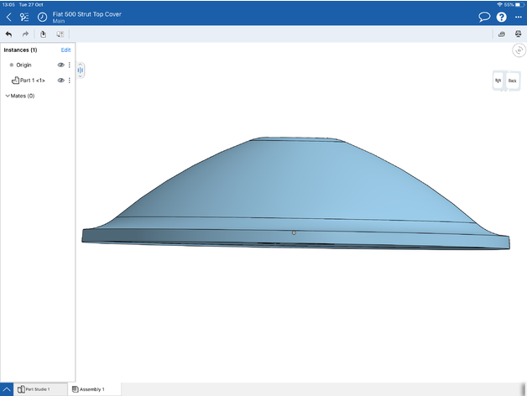Open the three-dot more options menu
The image size is (527, 396).
(519, 17)
